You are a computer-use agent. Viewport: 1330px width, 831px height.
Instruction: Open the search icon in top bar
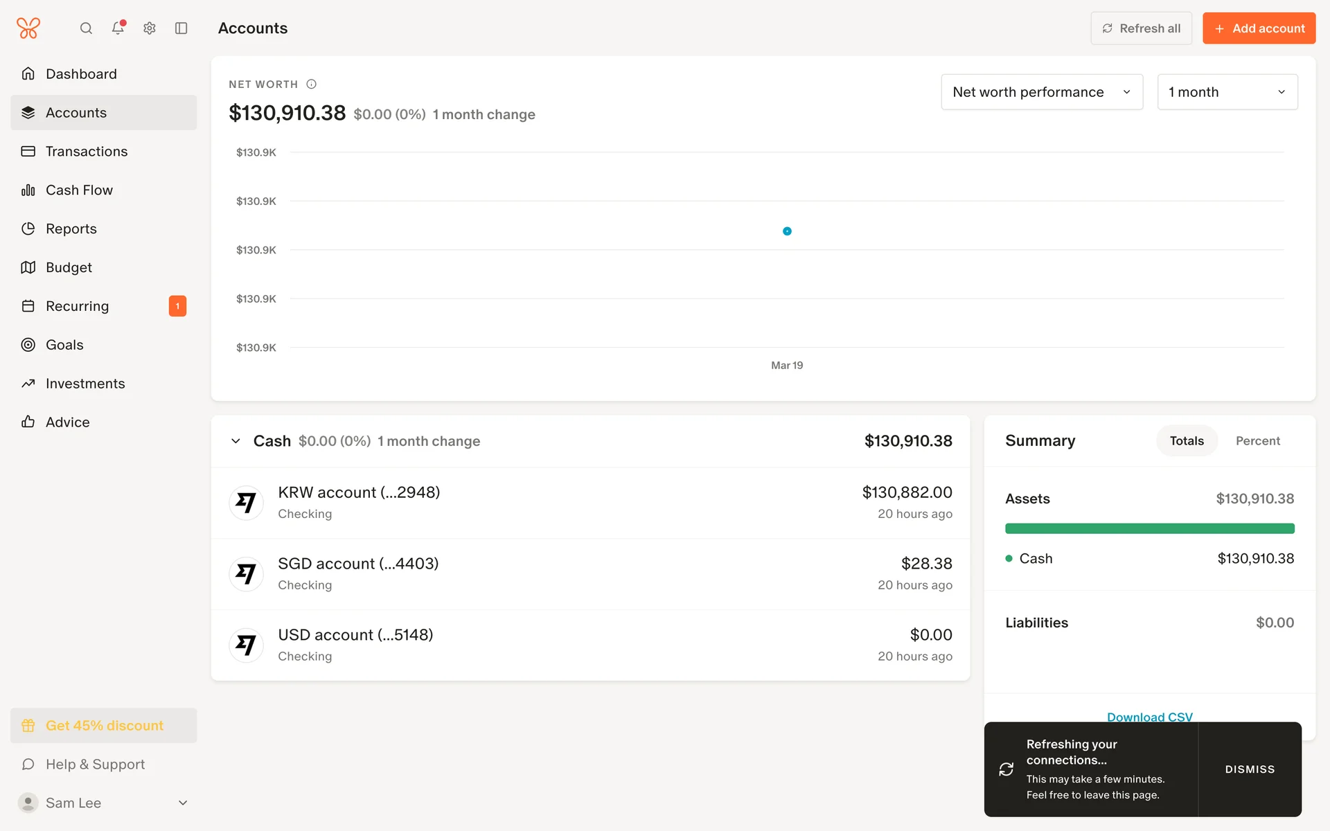coord(86,28)
